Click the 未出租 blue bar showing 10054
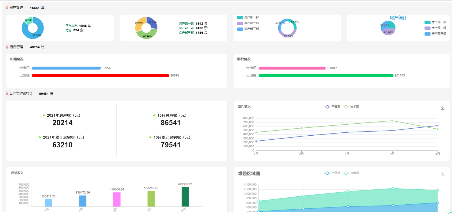Screen dimensions: 452x214 tap(66, 68)
